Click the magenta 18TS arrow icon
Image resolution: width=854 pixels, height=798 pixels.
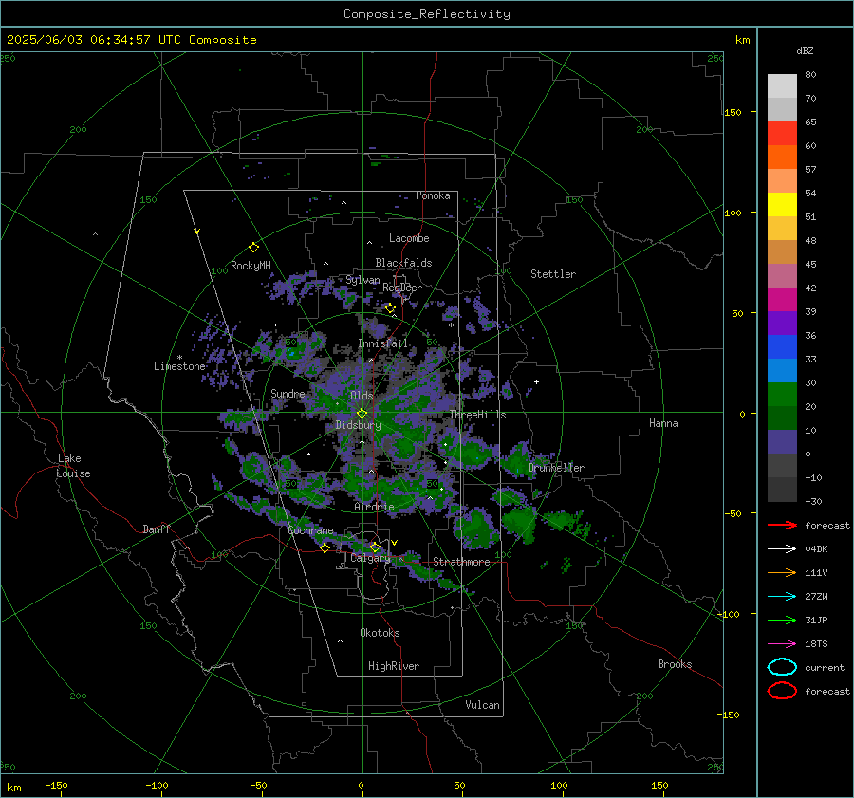click(x=782, y=644)
